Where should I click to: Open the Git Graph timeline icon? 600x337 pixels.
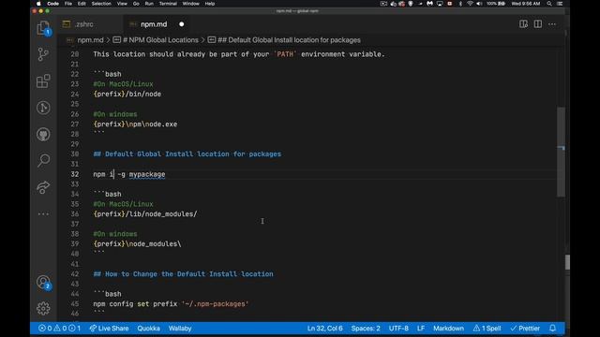43,108
